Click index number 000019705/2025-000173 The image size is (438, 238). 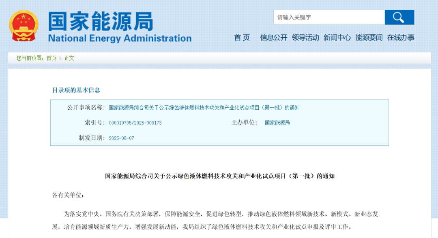tap(135, 123)
